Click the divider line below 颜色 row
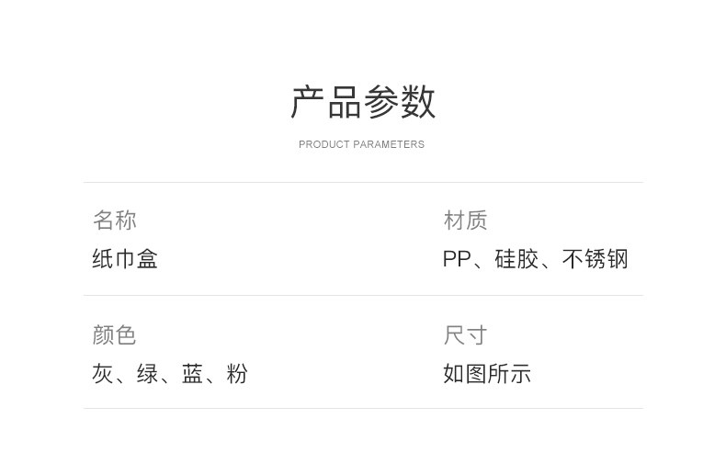Screen dimensions: 726x464 tap(363, 408)
